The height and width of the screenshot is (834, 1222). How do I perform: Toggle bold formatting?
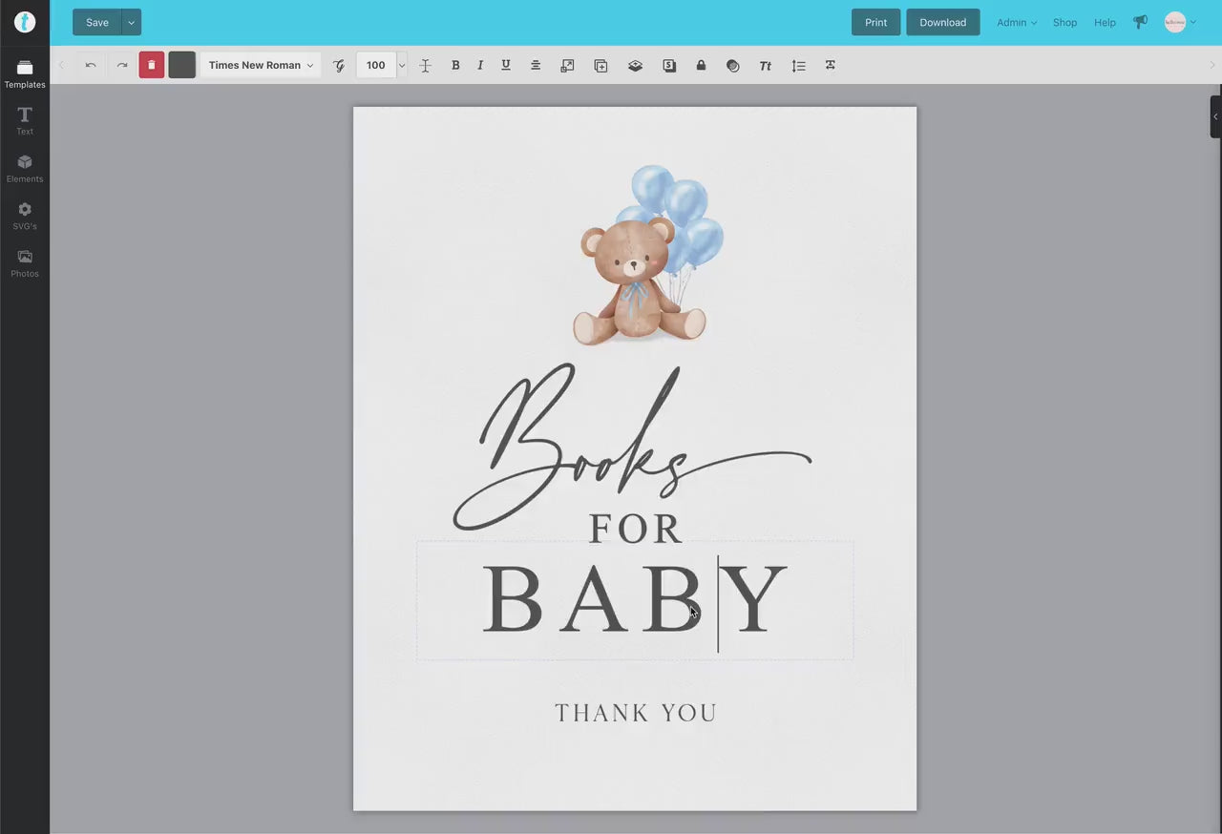click(x=455, y=65)
